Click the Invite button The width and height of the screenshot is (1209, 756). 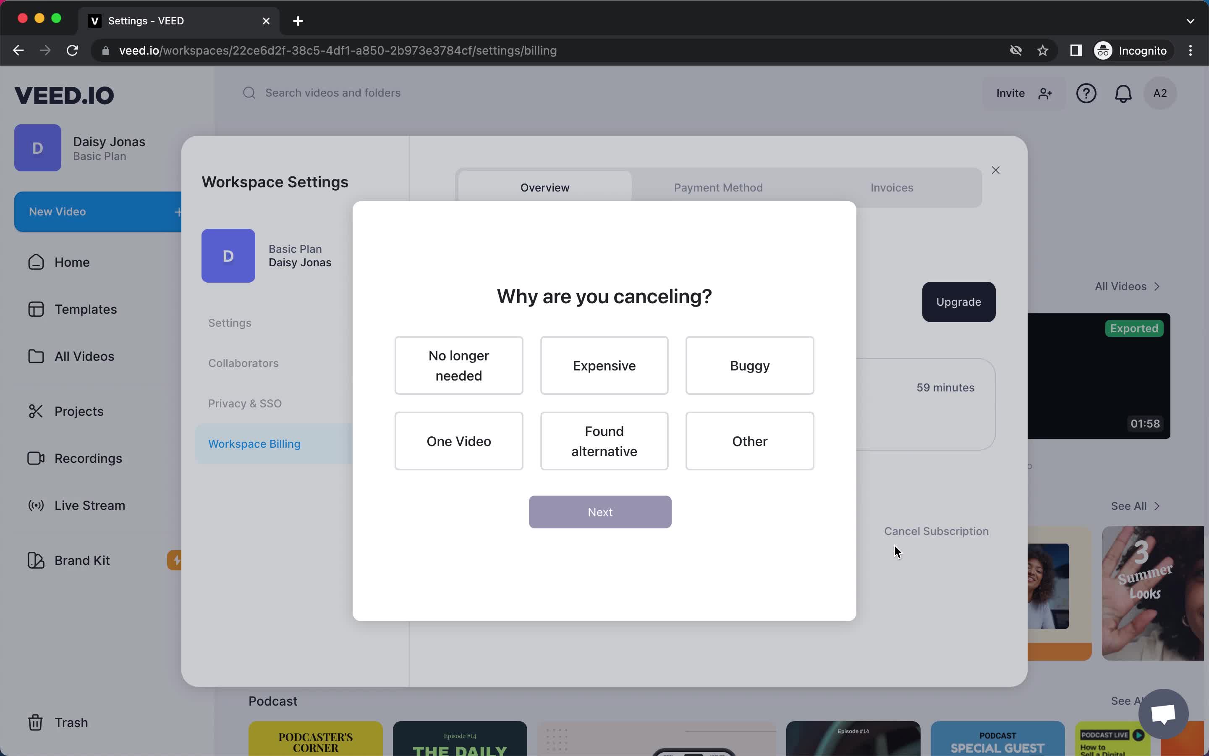[x=1024, y=94]
